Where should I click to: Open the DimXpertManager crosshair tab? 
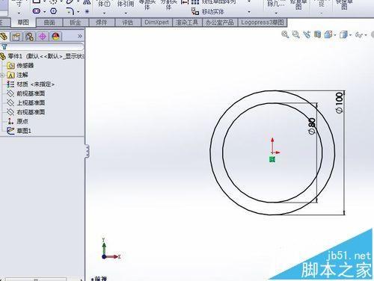coord(43,37)
